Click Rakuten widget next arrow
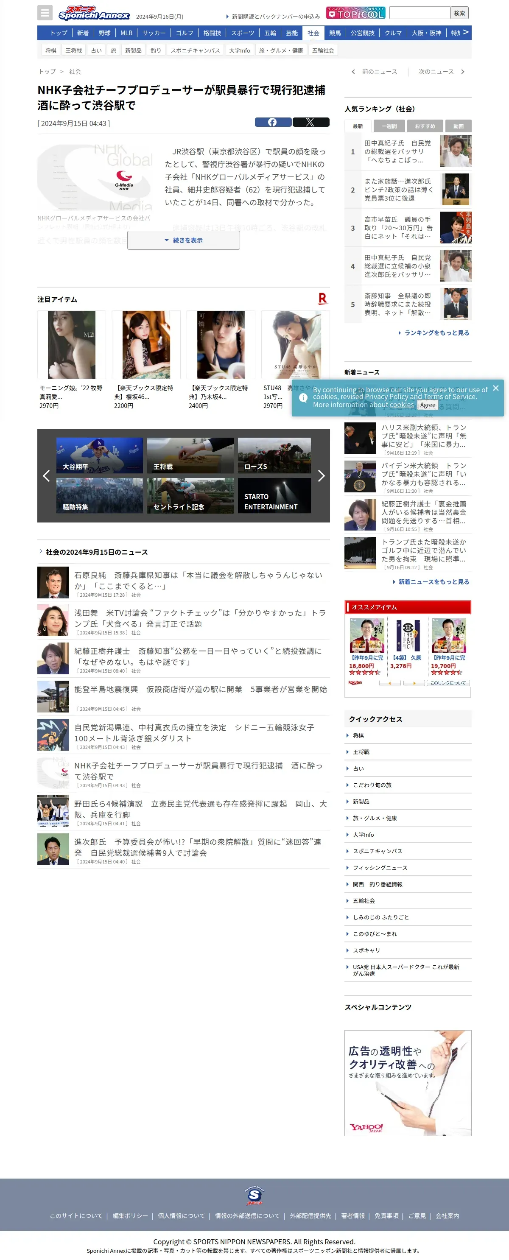The width and height of the screenshot is (509, 1260). [414, 683]
